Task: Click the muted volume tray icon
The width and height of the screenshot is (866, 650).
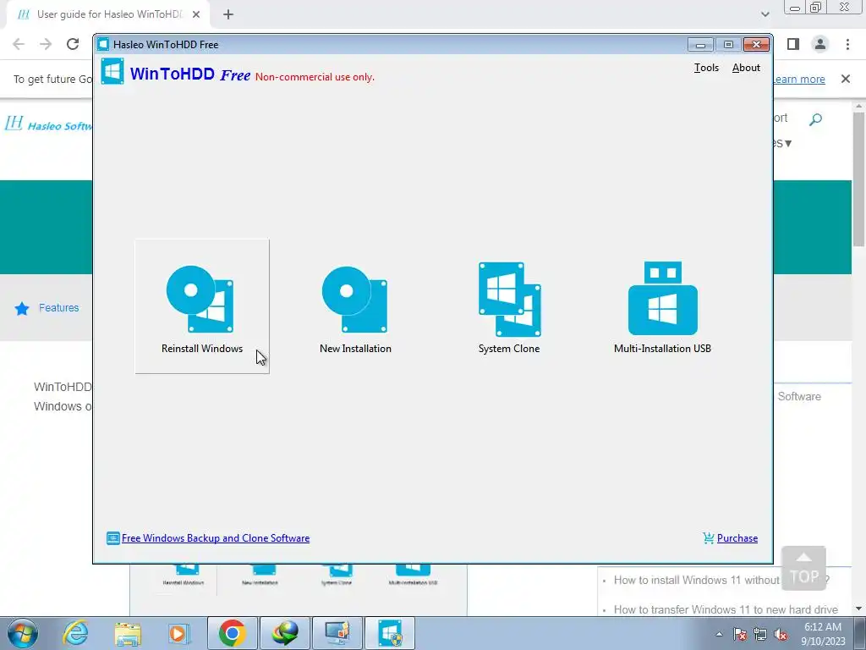Action: point(781,634)
